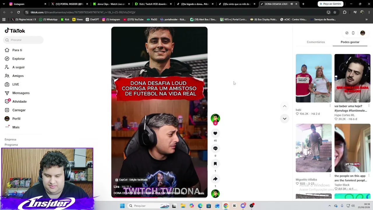Open Amigos page in sidebar
Image resolution: width=373 pixels, height=210 pixels.
(x=14, y=76)
